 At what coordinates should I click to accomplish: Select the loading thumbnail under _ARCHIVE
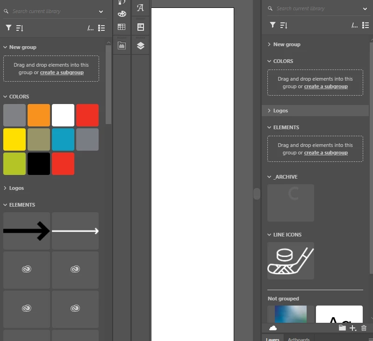(291, 203)
